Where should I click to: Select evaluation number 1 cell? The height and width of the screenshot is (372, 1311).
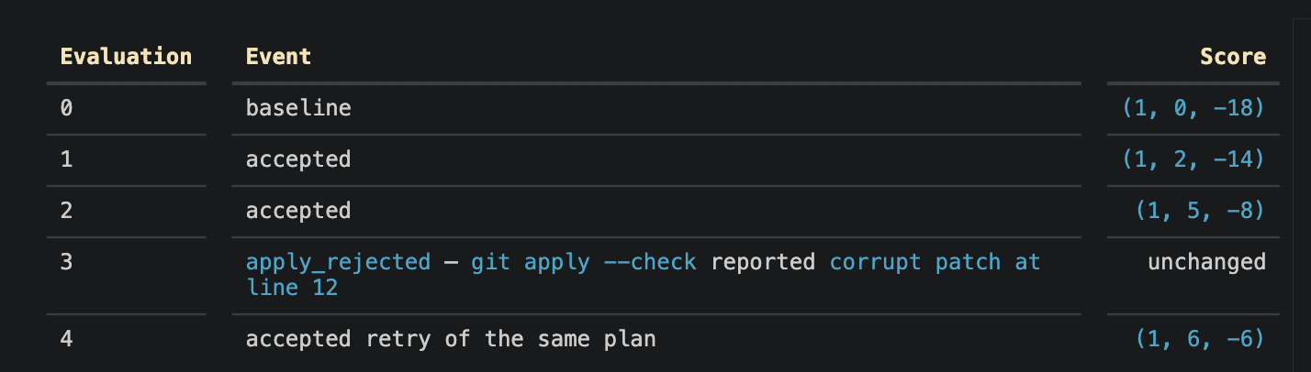67,159
